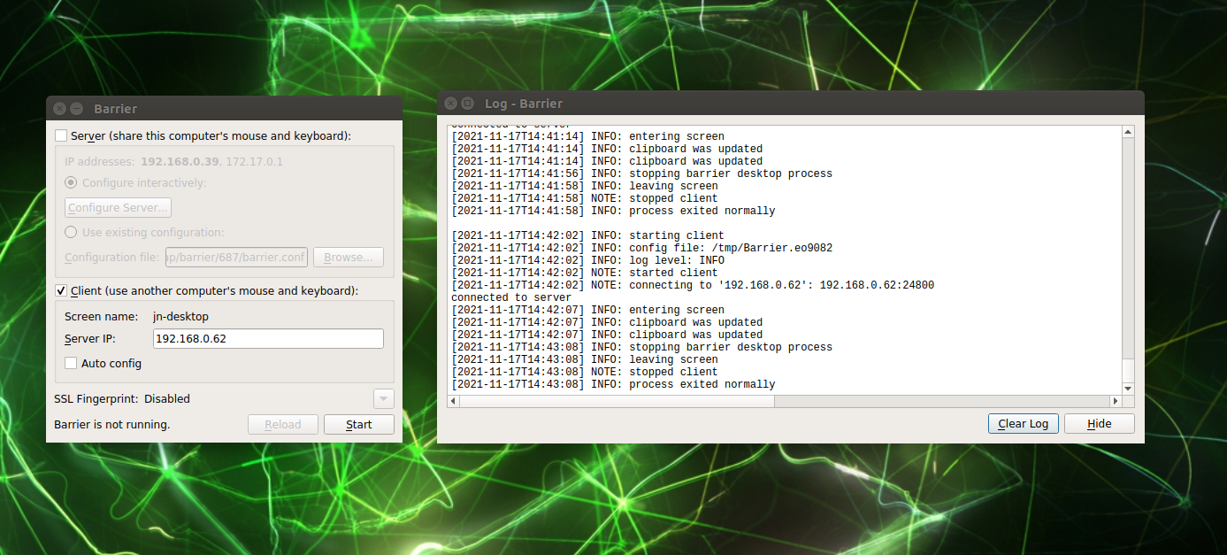Click the Barrier window title bar
Viewport: 1227px width, 555px height.
(225, 109)
